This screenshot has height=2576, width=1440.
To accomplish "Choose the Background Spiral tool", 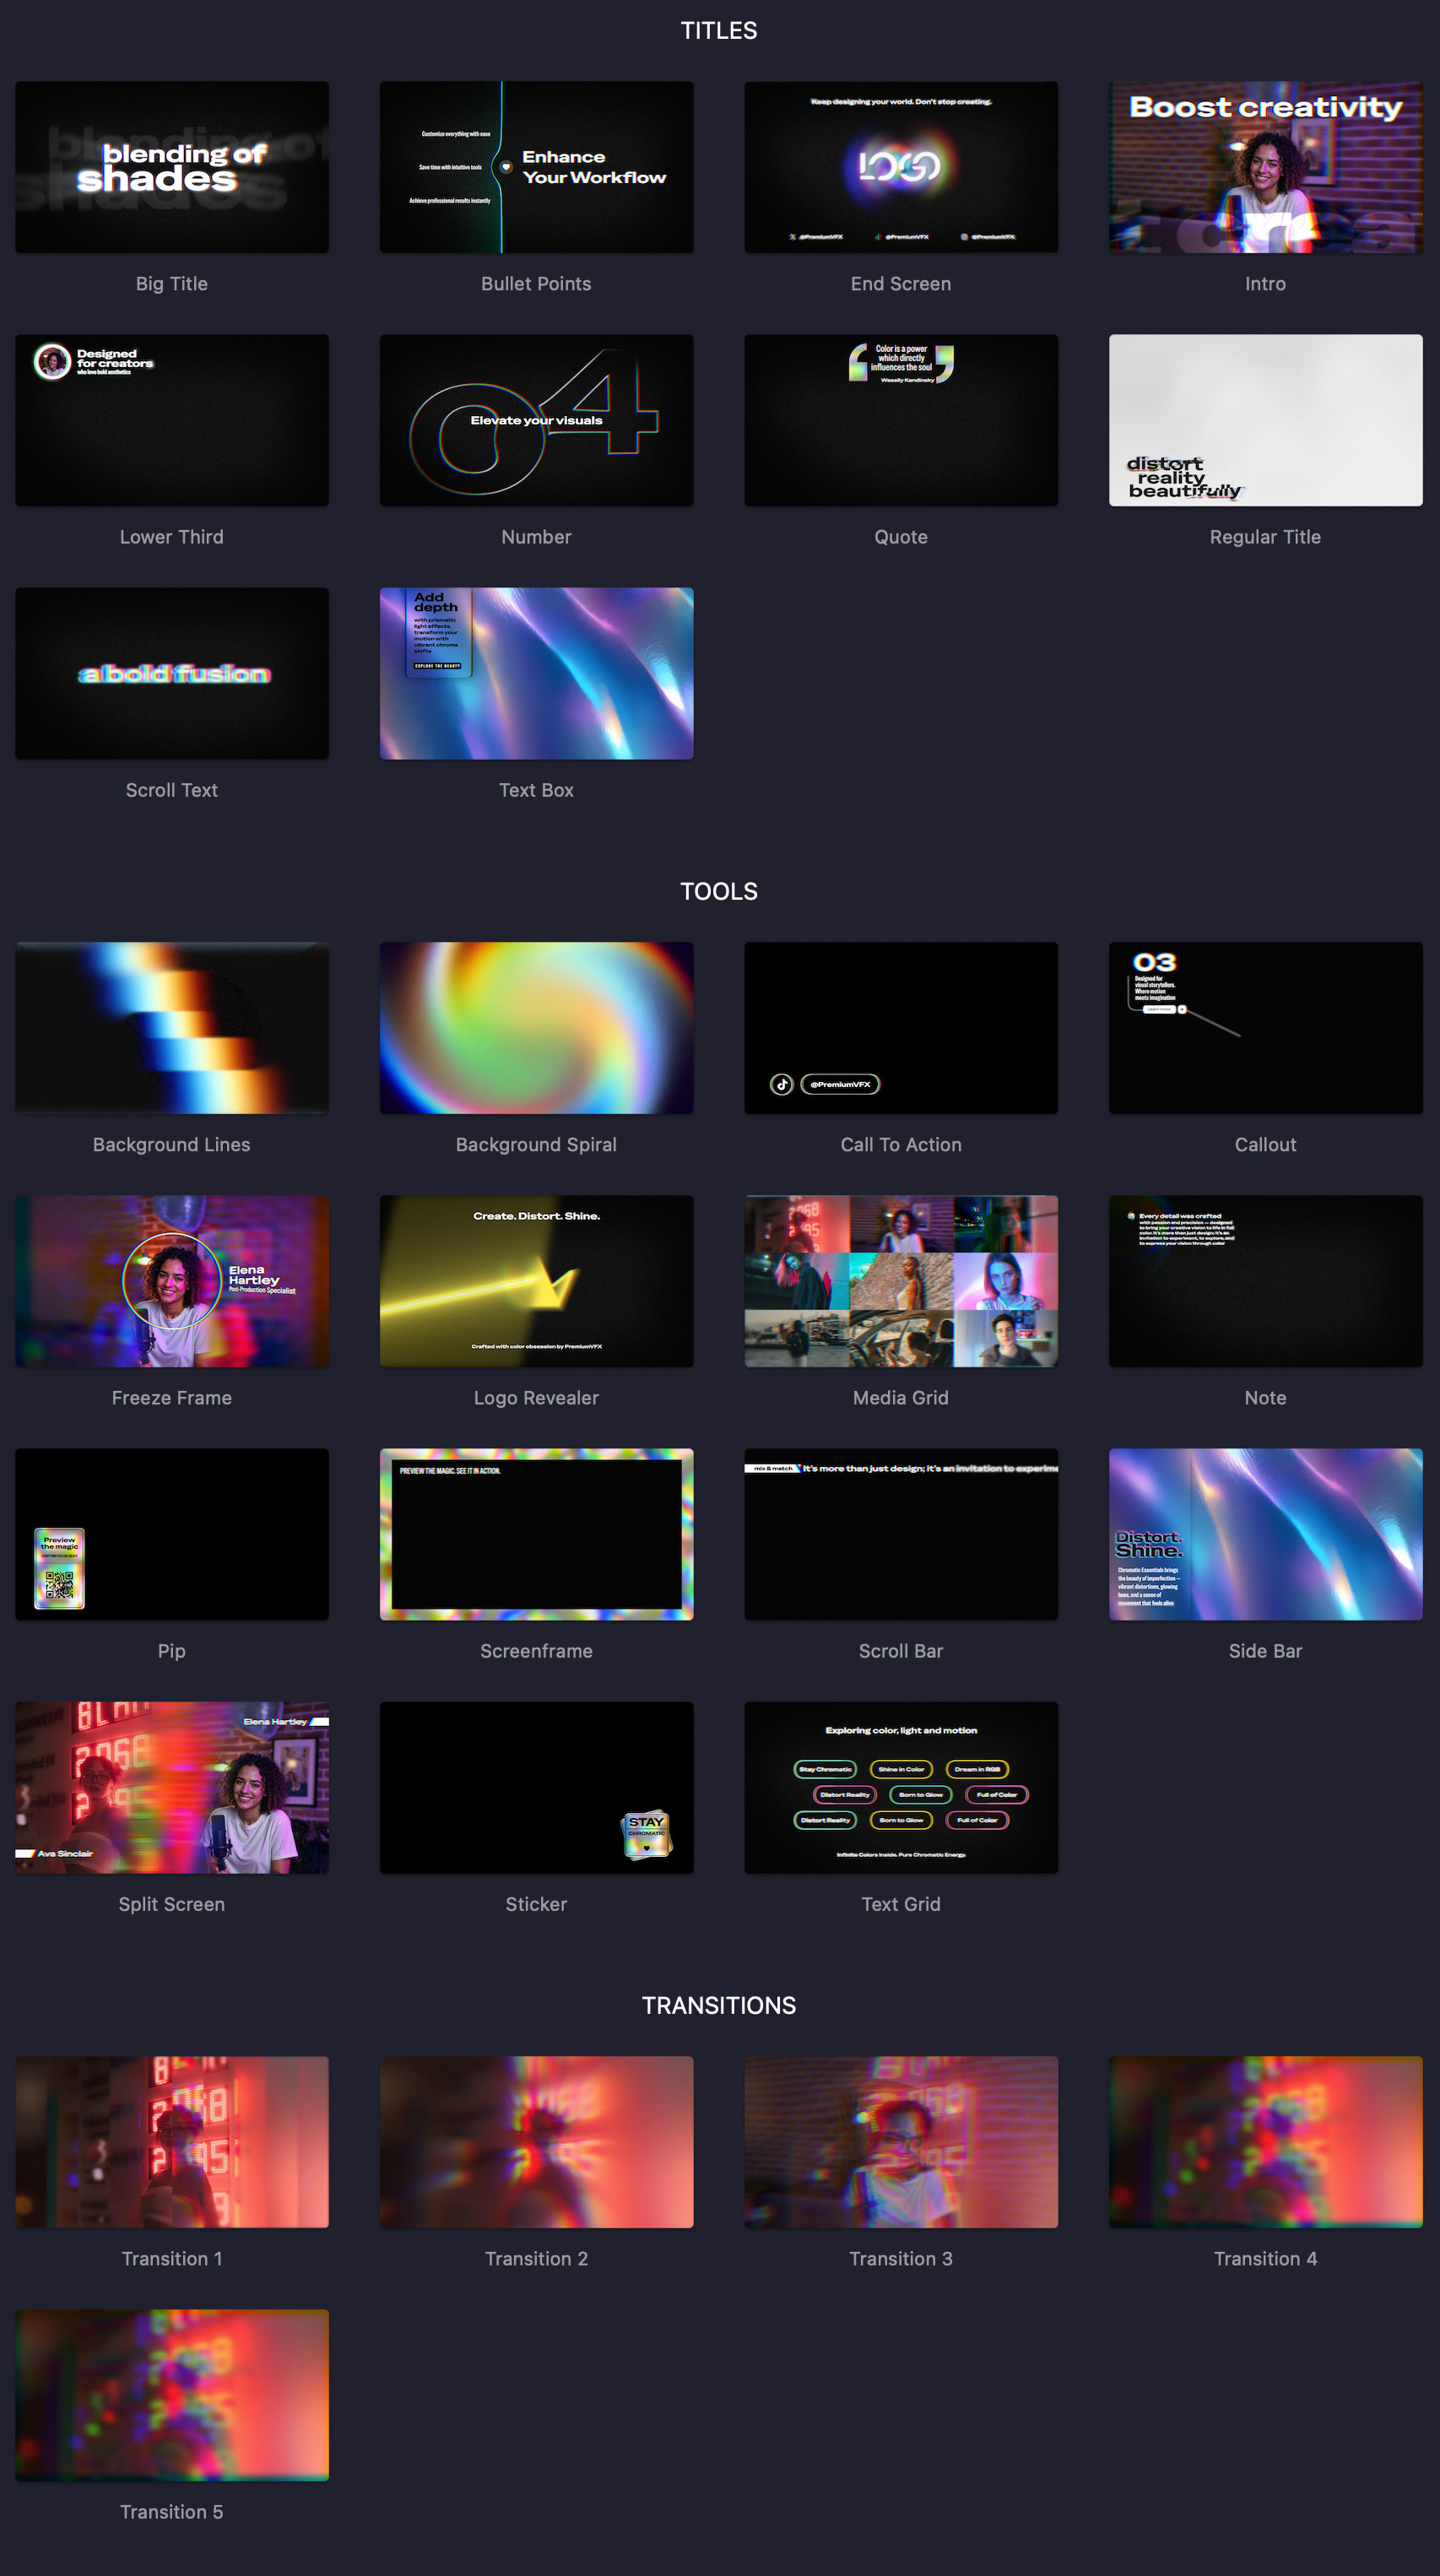I will [x=536, y=1027].
